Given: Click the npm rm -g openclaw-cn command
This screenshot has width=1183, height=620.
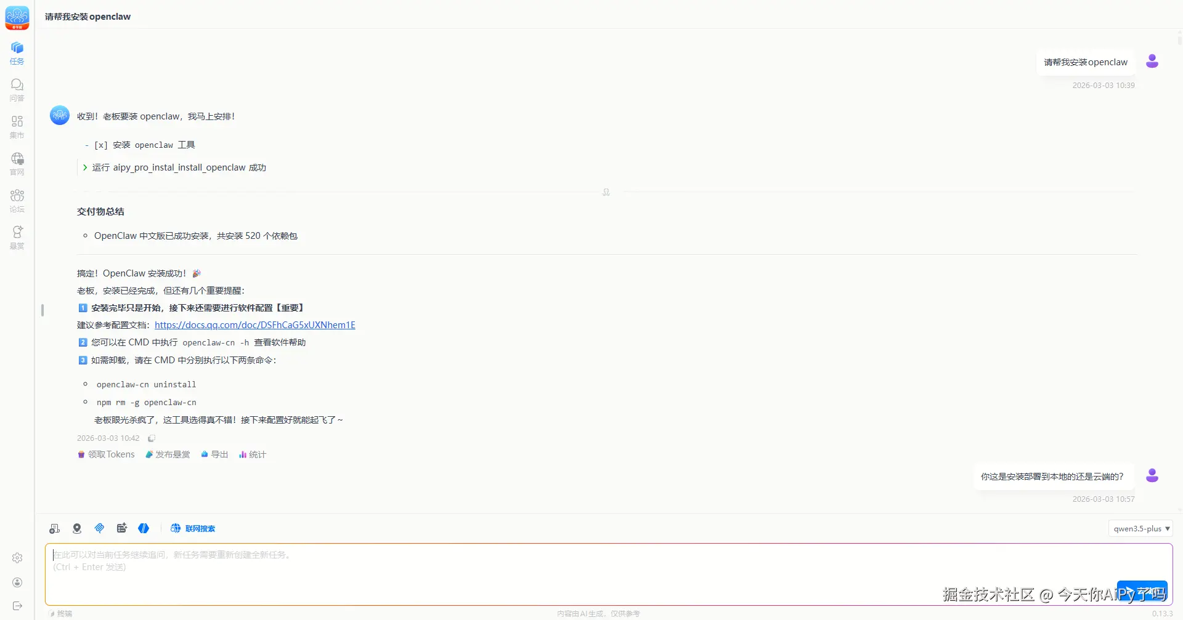Looking at the screenshot, I should tap(146, 402).
